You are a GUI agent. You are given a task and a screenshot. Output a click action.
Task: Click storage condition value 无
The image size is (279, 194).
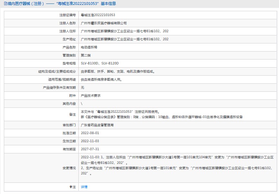pos(82,88)
